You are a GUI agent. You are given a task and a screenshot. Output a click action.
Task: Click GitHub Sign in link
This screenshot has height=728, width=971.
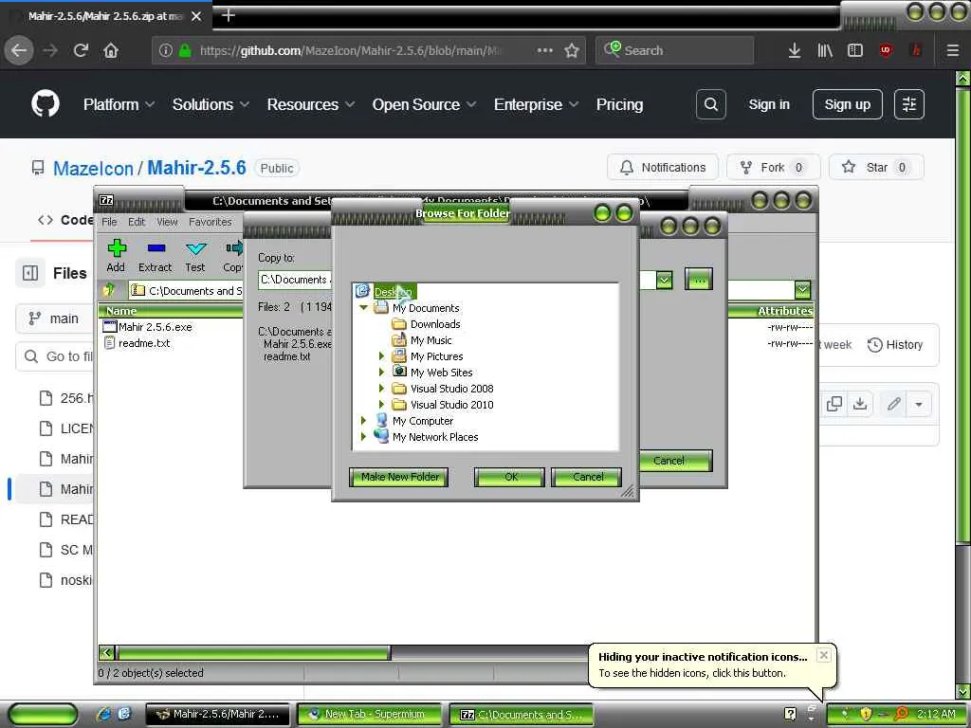(768, 104)
